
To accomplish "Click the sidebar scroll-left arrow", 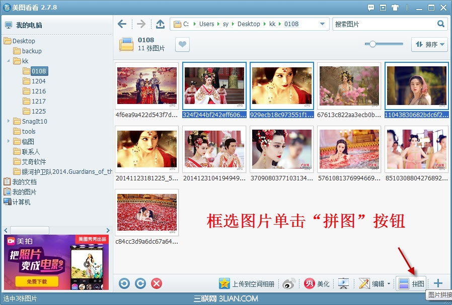I will 6,230.
